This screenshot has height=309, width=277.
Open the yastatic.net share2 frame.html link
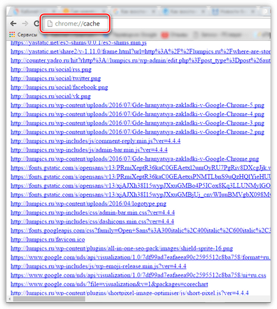point(140,52)
